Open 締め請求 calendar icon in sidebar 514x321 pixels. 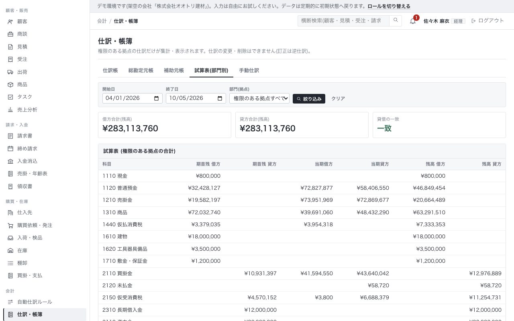10,148
